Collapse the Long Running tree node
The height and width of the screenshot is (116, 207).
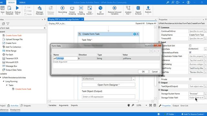coord(4,81)
